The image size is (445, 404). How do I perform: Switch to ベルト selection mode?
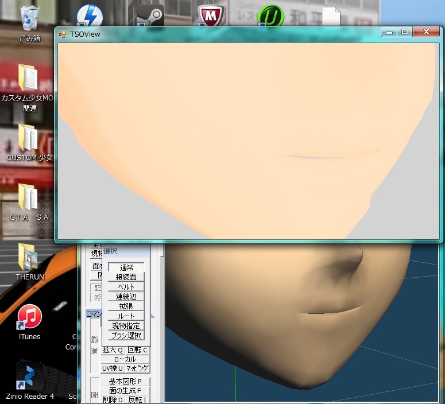pyautogui.click(x=126, y=287)
